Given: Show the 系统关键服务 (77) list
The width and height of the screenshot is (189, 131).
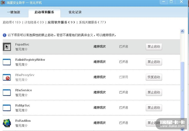Looking at the screenshot, I should 92,22.
